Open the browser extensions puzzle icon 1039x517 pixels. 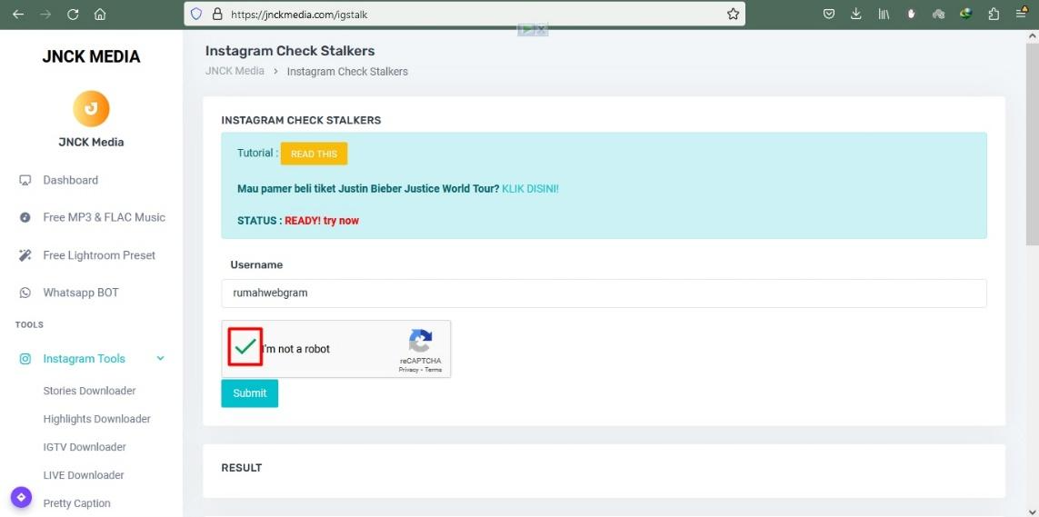(x=994, y=14)
